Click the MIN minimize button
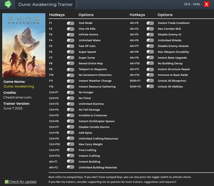Viewport: 214px width, 186px height. pyautogui.click(x=196, y=4)
